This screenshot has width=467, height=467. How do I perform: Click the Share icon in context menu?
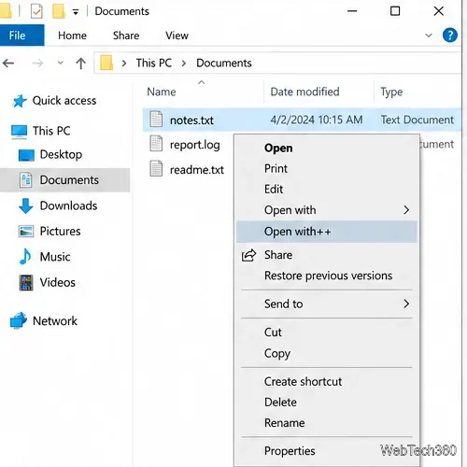coord(248,255)
